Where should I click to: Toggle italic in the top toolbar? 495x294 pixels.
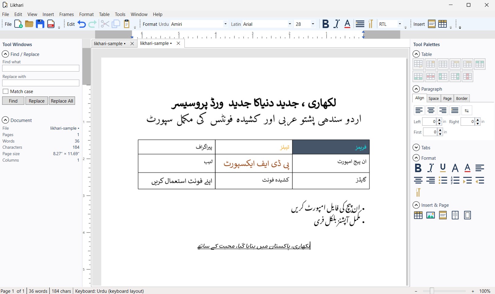click(337, 24)
